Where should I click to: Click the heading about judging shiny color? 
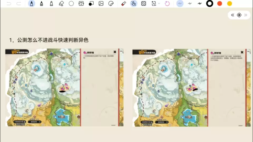pos(49,40)
